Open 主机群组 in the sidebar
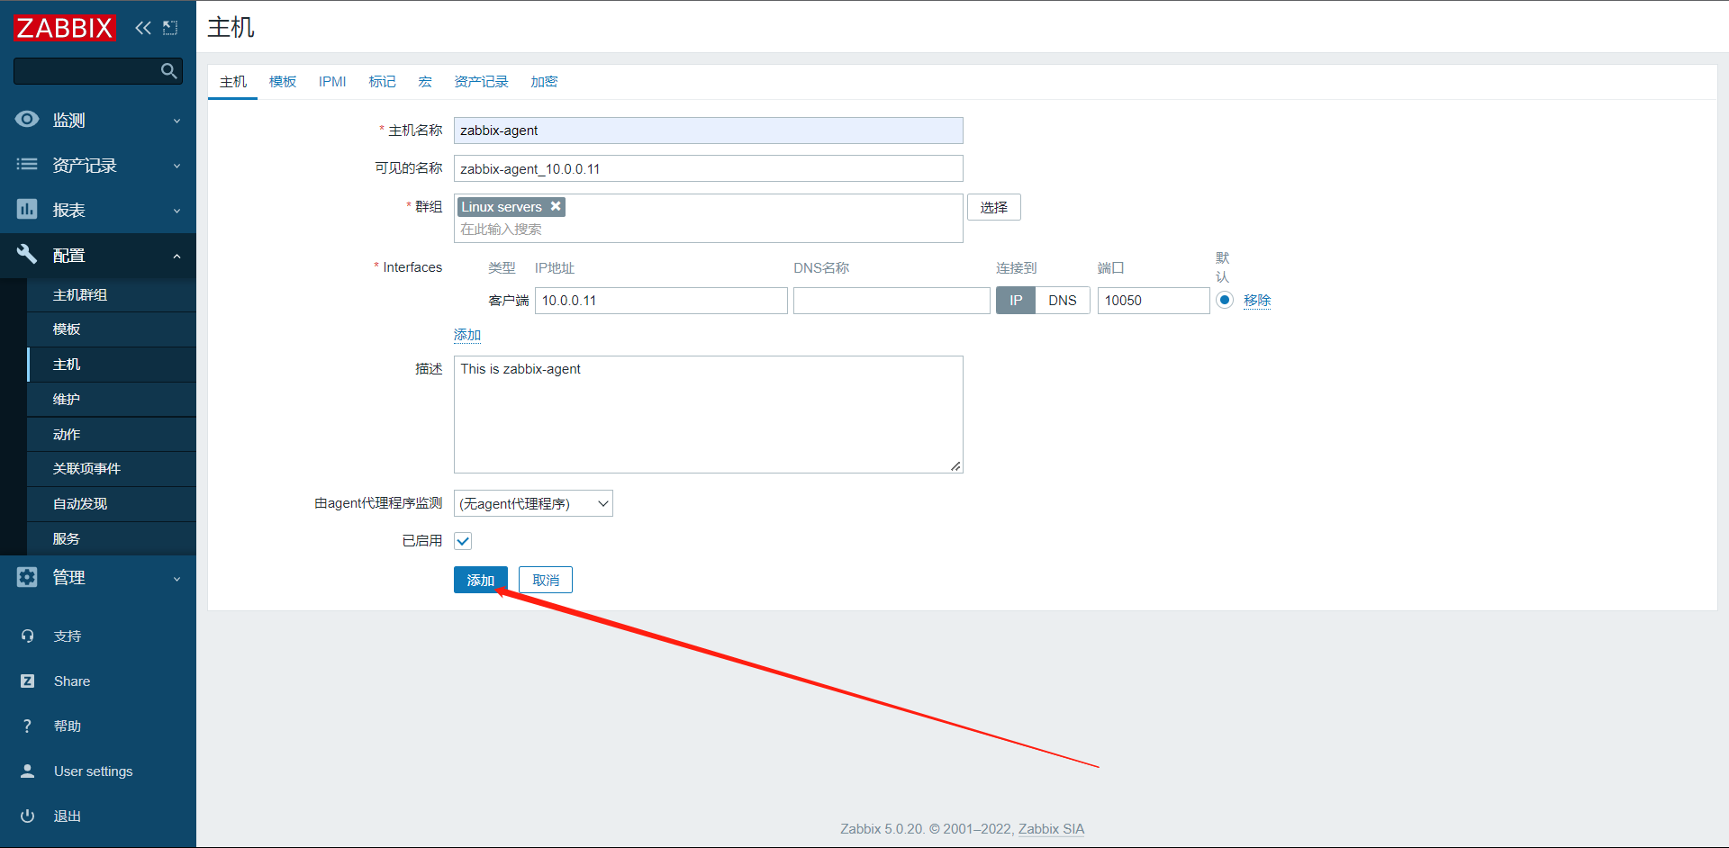Screen dimensions: 1729x848 (x=112, y=294)
